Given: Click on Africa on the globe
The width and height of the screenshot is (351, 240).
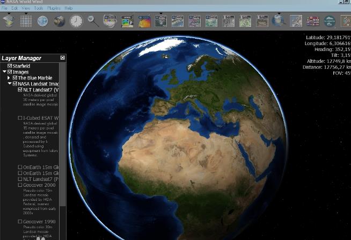Looking at the screenshot, I should (177, 161).
